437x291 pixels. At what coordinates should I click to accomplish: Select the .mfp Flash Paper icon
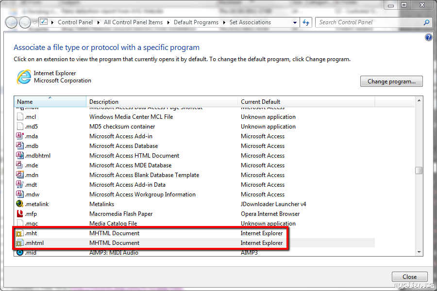point(19,213)
